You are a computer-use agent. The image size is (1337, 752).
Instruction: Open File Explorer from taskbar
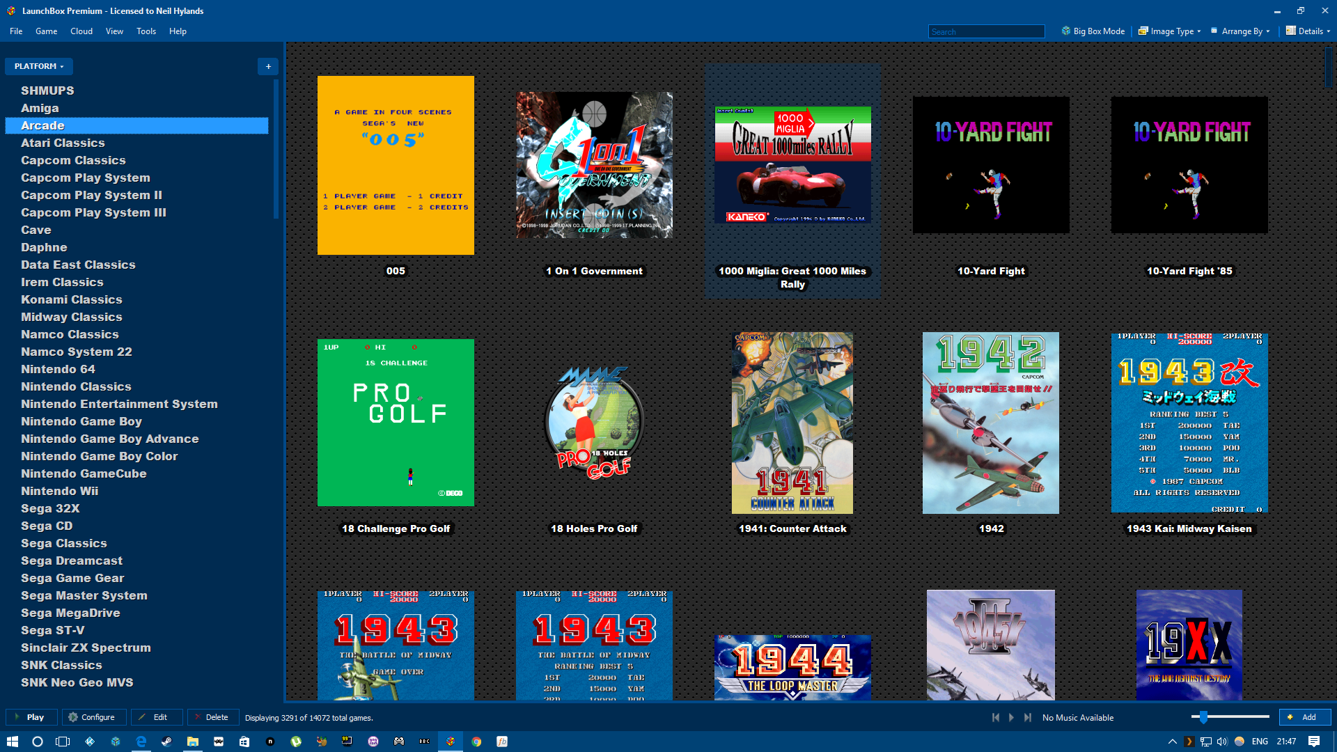pos(193,742)
